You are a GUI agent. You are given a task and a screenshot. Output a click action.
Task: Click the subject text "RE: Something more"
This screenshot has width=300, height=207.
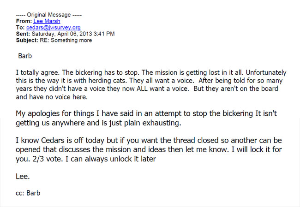(66, 40)
